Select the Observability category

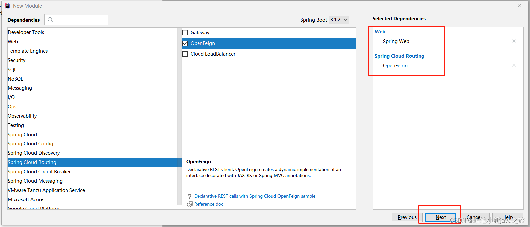(92, 116)
